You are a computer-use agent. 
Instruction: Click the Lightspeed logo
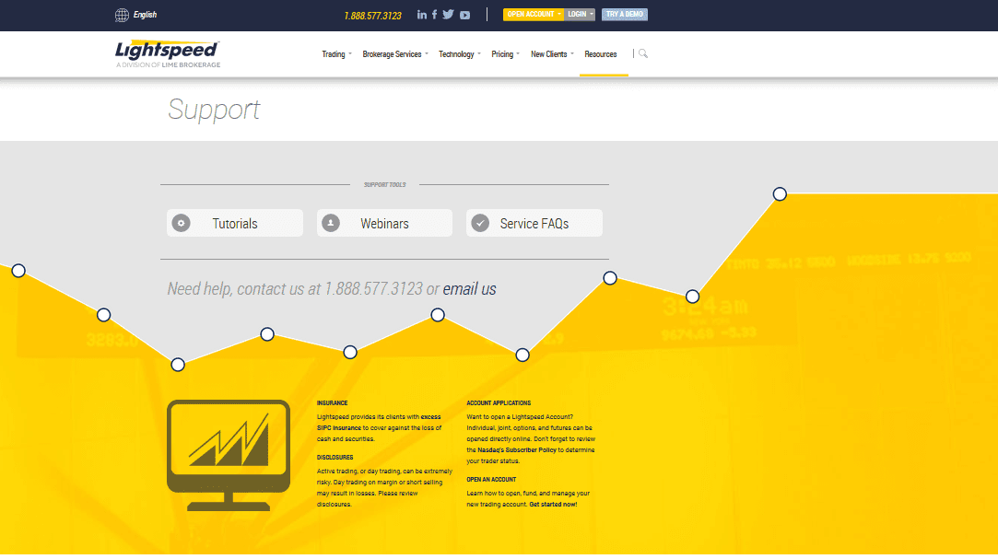click(168, 53)
